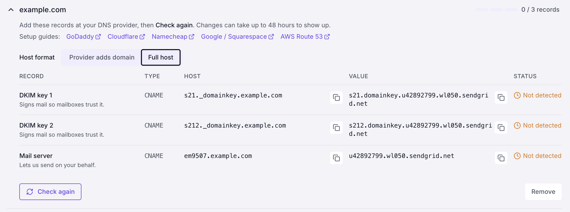Copy the DKIM key 1 CNAME value
Image resolution: width=570 pixels, height=212 pixels.
point(501,97)
